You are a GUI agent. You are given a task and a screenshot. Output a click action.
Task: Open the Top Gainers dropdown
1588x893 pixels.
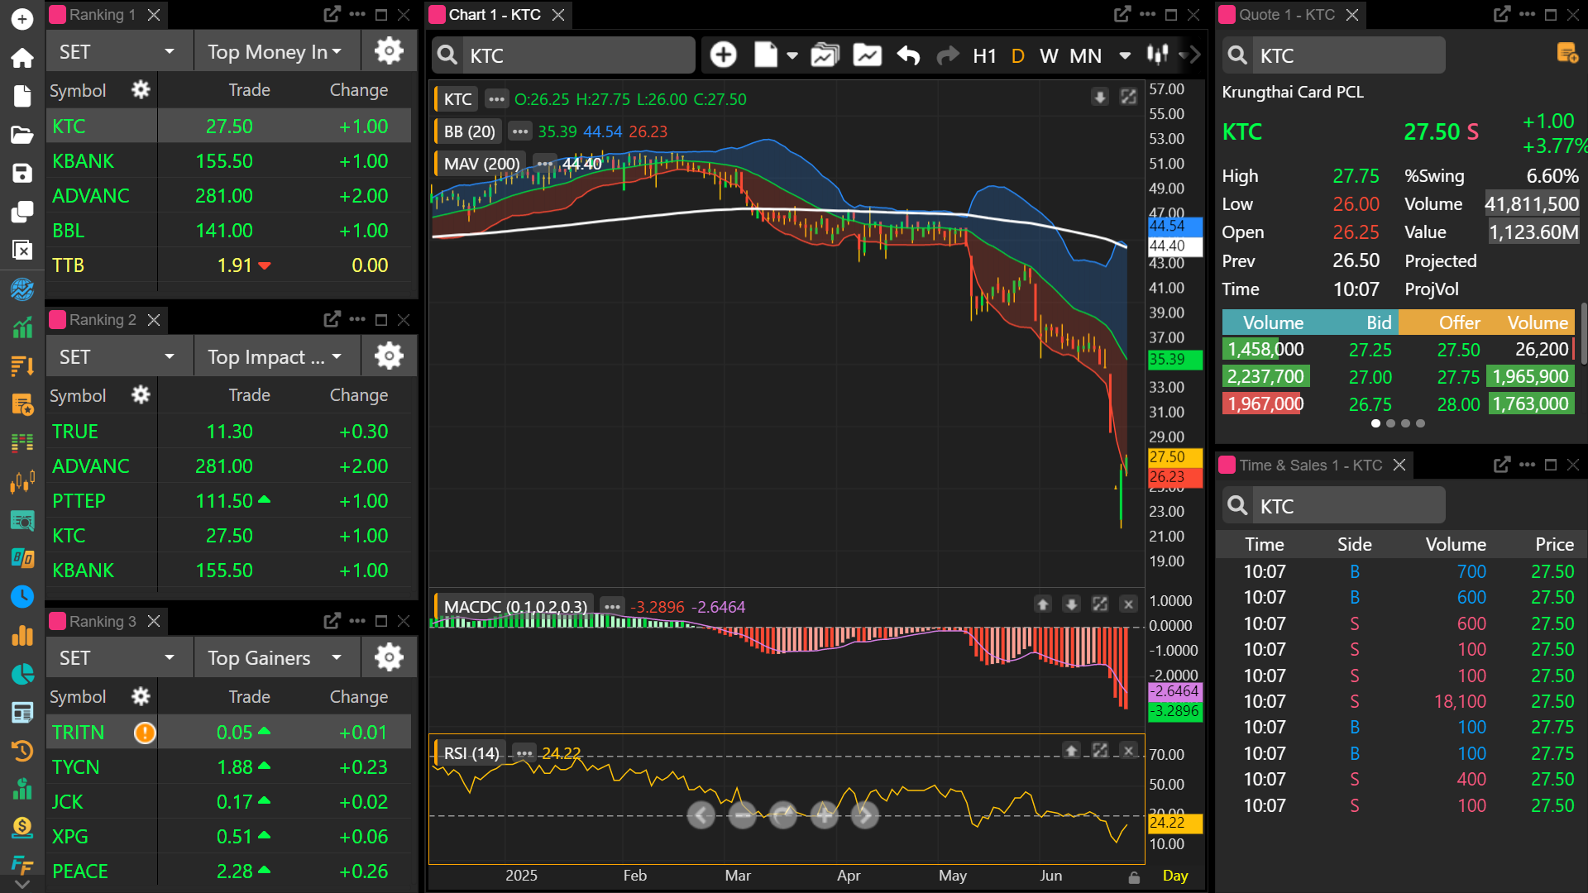pos(277,657)
